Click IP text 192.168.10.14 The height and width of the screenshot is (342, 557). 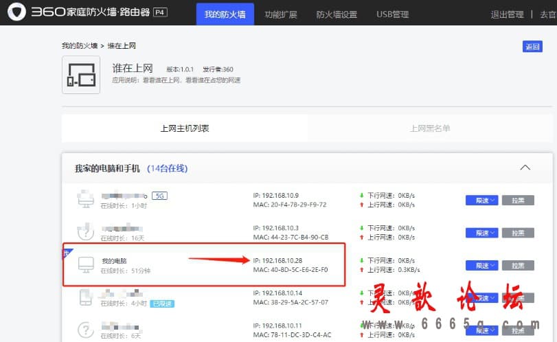pos(277,293)
